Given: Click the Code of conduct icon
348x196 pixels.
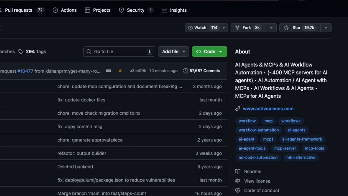Looking at the screenshot, I should (x=238, y=190).
